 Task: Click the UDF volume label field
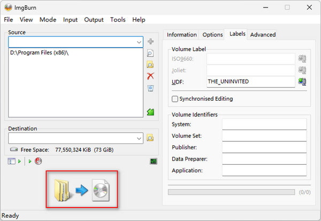[250, 82]
